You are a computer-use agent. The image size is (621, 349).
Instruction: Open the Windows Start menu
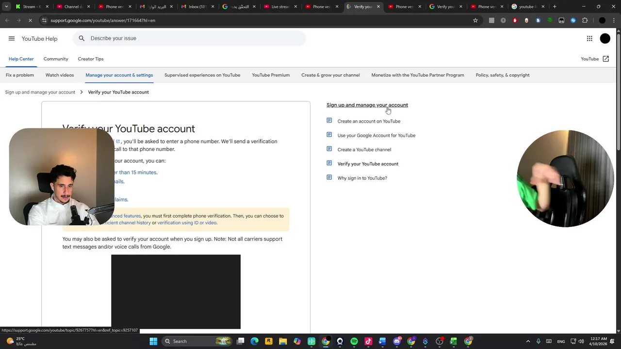[153, 341]
